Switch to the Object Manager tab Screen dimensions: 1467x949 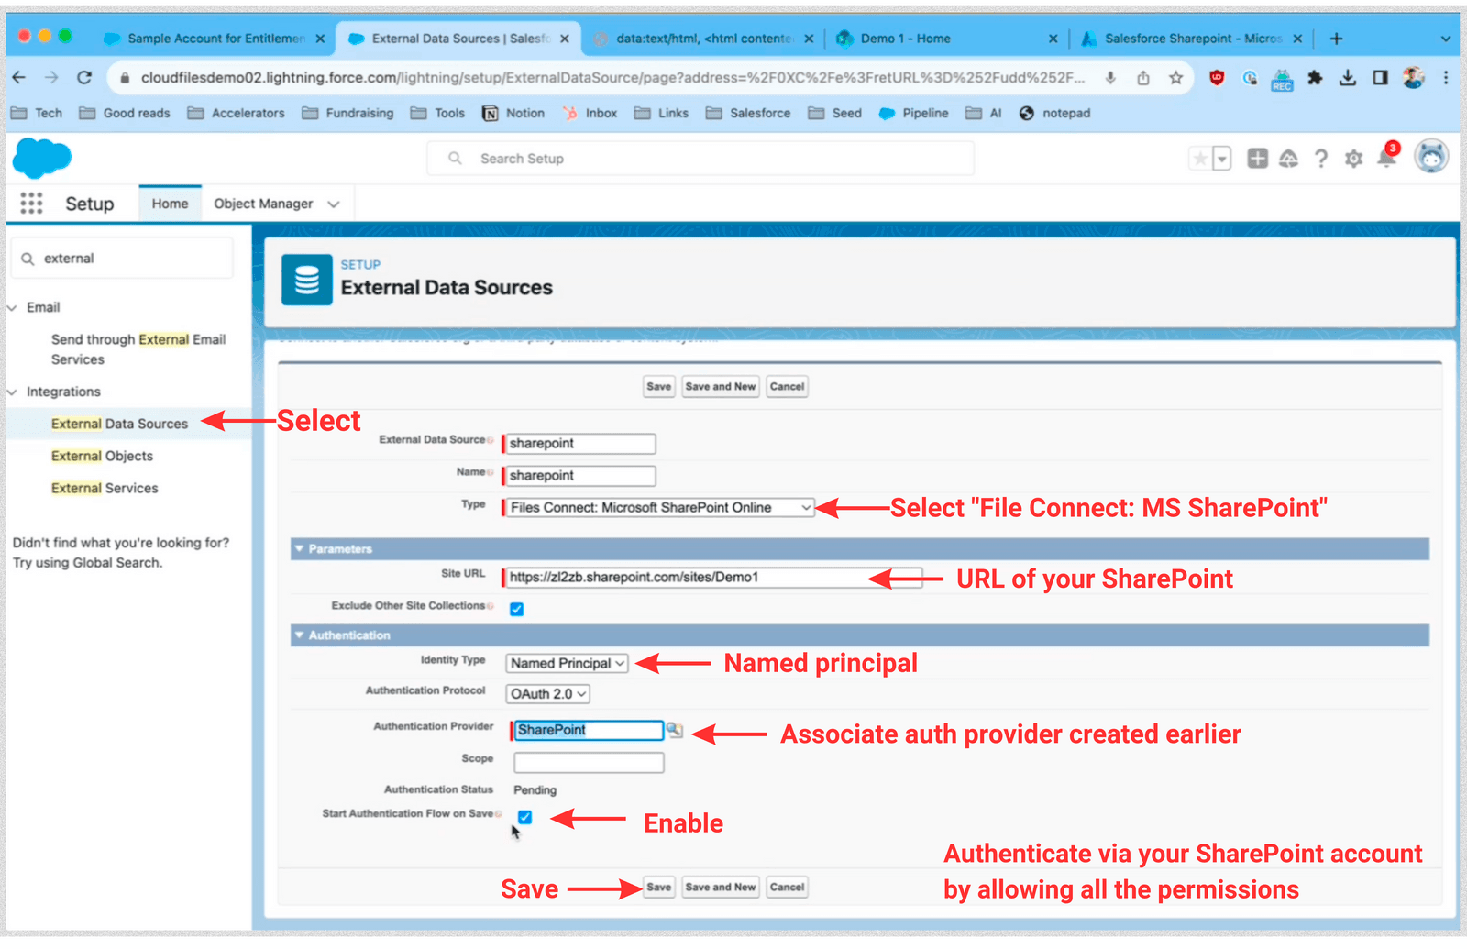tap(266, 203)
